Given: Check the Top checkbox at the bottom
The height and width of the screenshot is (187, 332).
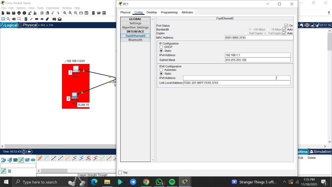Looking at the screenshot, I should (x=120, y=172).
